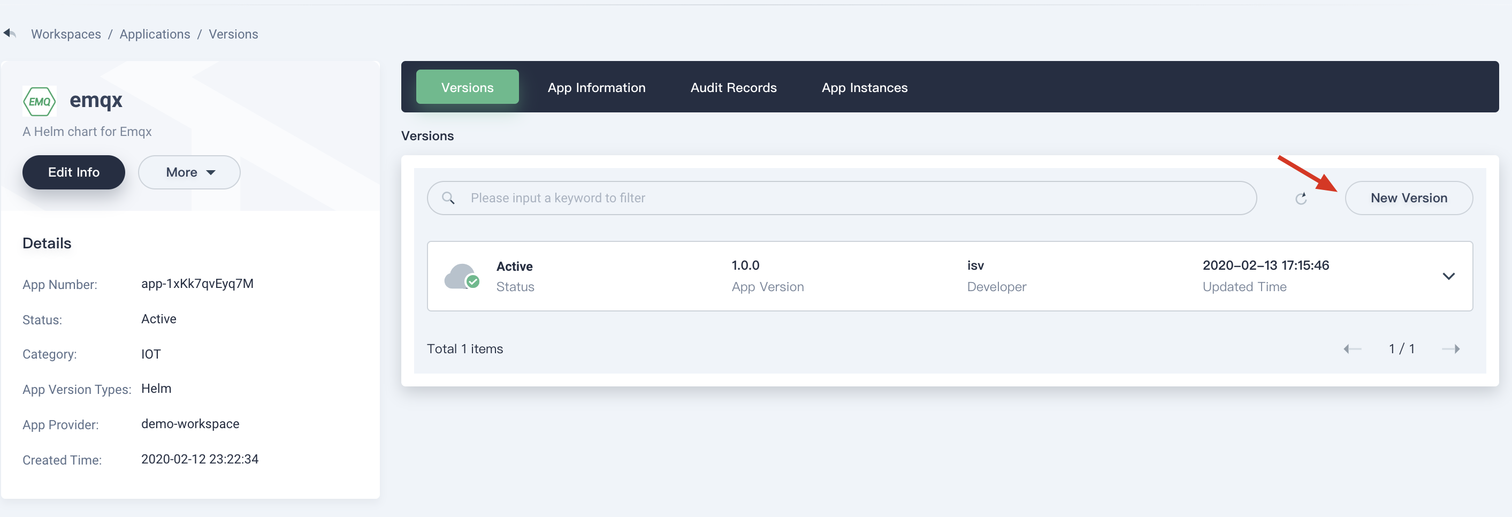Go to Workspaces breadcrumb link
Screen dimensions: 1512x517
66,34
